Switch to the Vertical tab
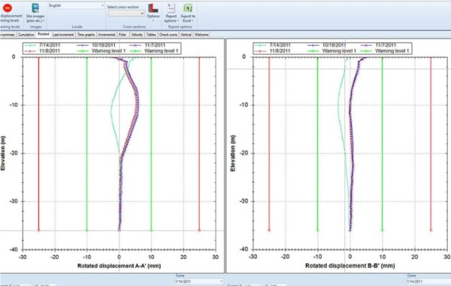 (x=186, y=35)
